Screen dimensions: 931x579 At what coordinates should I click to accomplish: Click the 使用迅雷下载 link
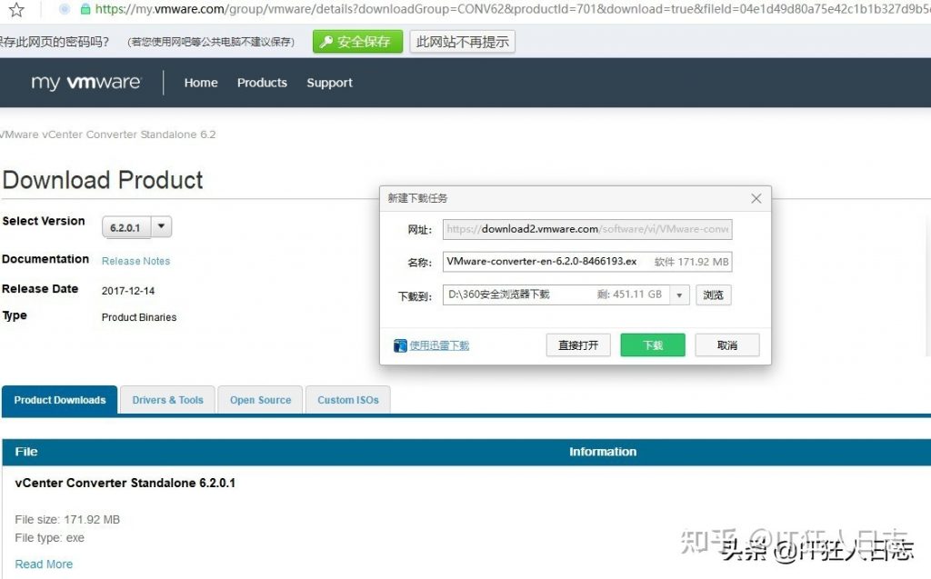(x=438, y=344)
